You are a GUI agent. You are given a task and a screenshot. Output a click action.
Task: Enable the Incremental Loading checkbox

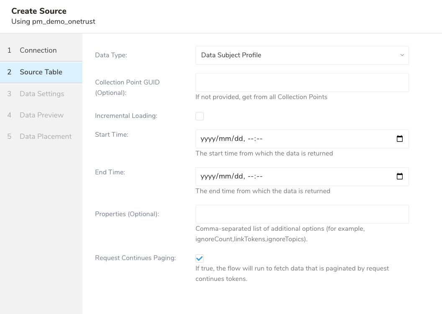pos(200,116)
